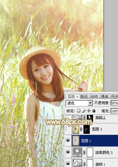Click the lock image pixels brush icon

(84, 111)
